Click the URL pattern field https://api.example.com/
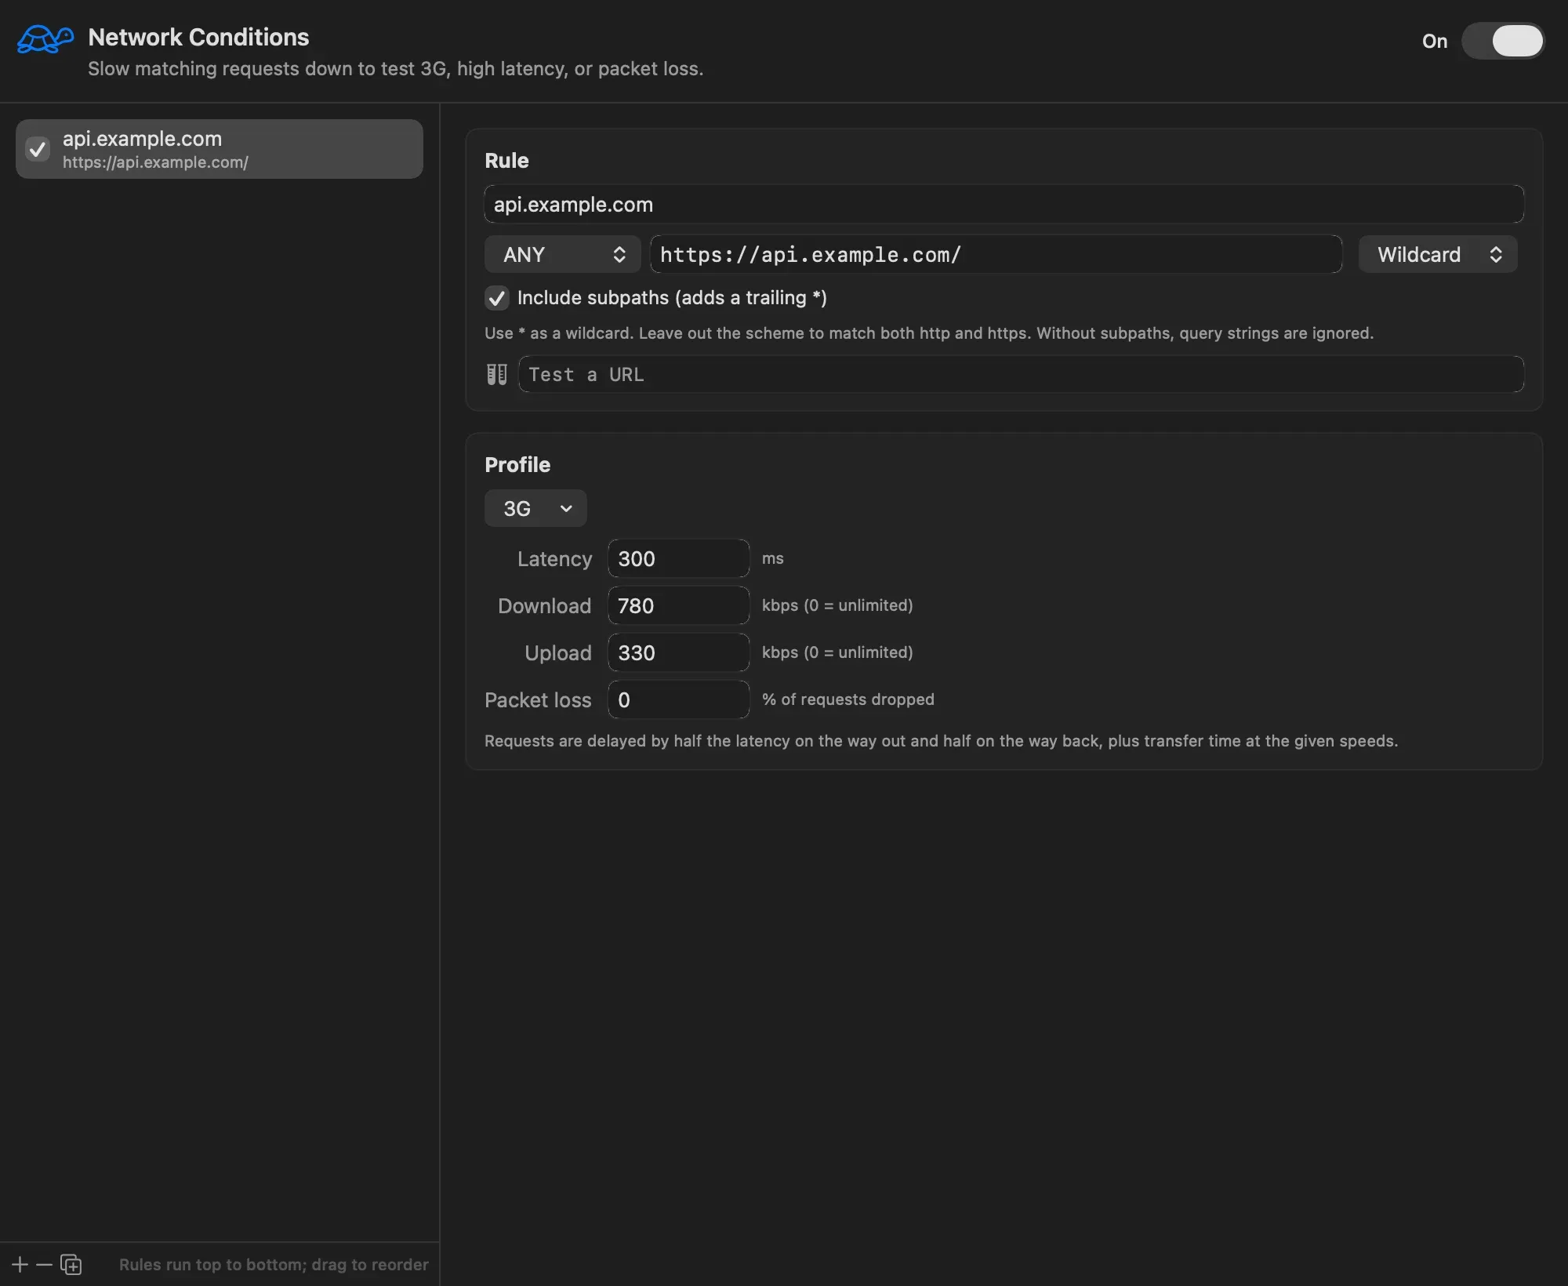The height and width of the screenshot is (1286, 1568). click(996, 254)
